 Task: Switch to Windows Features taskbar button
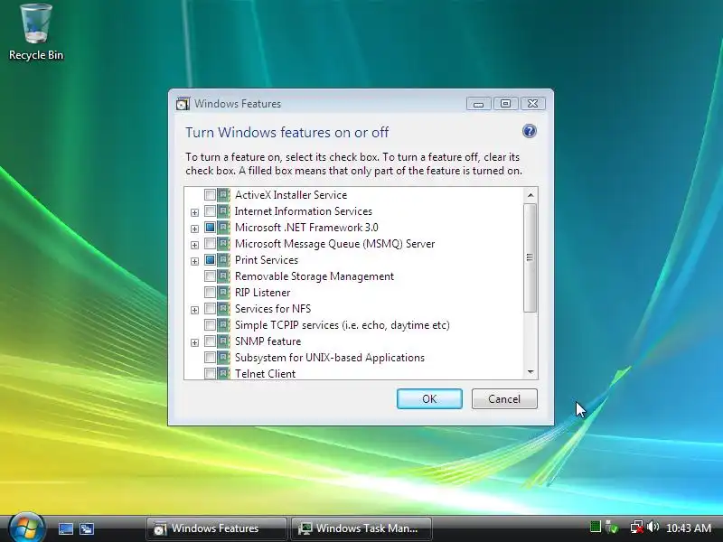(216, 528)
